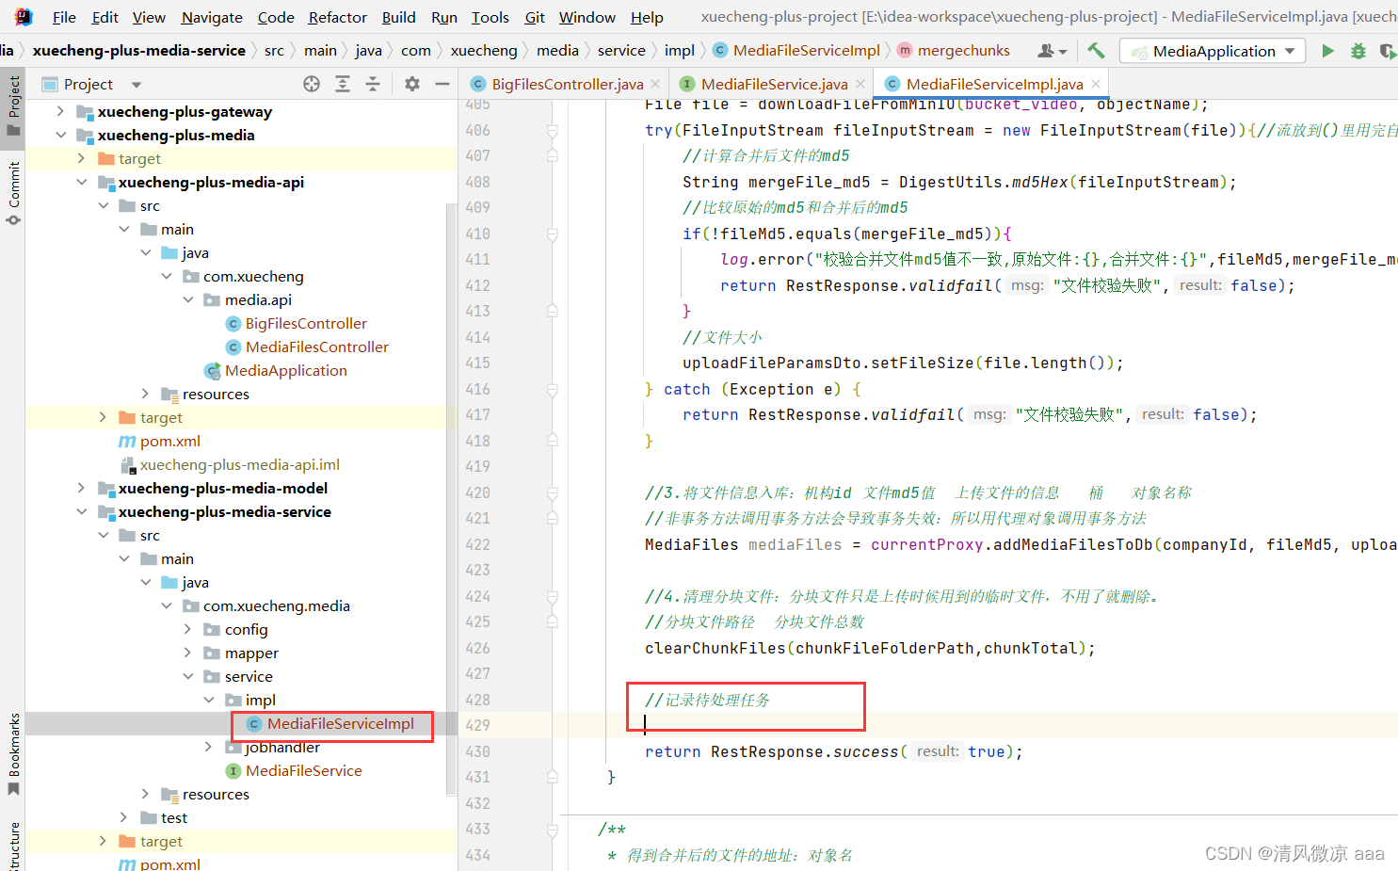1398x871 pixels.
Task: Click fold marker at line 416
Action: (553, 389)
